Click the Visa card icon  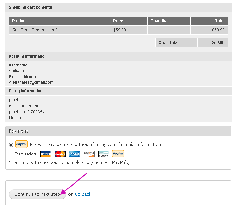coord(46,154)
